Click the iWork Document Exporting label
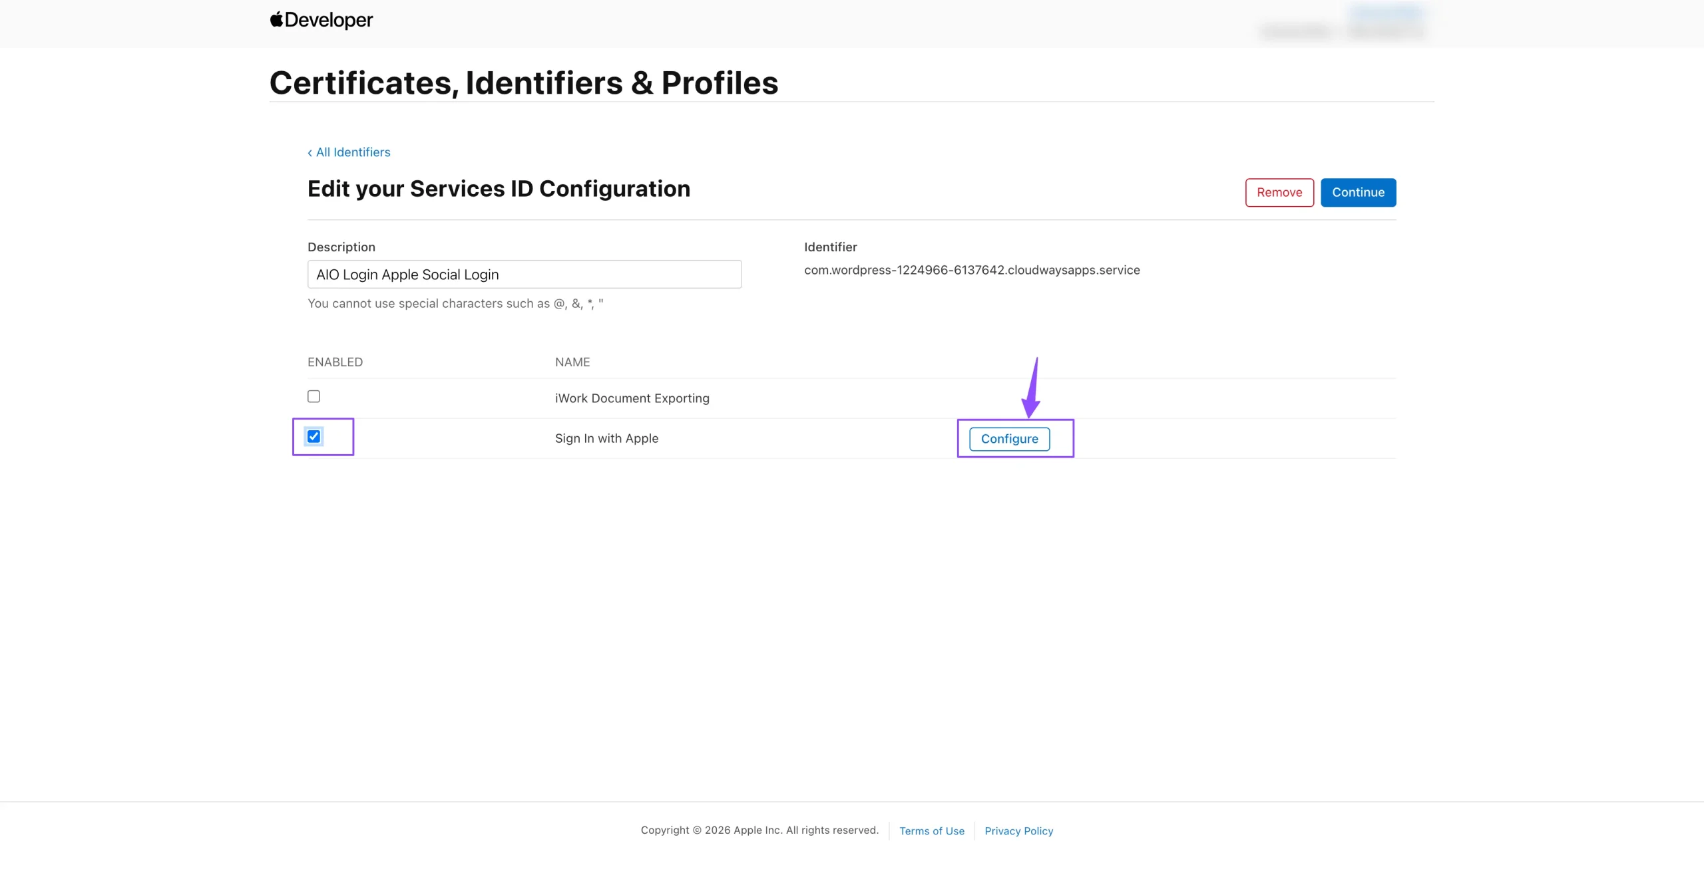This screenshot has height=869, width=1704. click(x=632, y=398)
